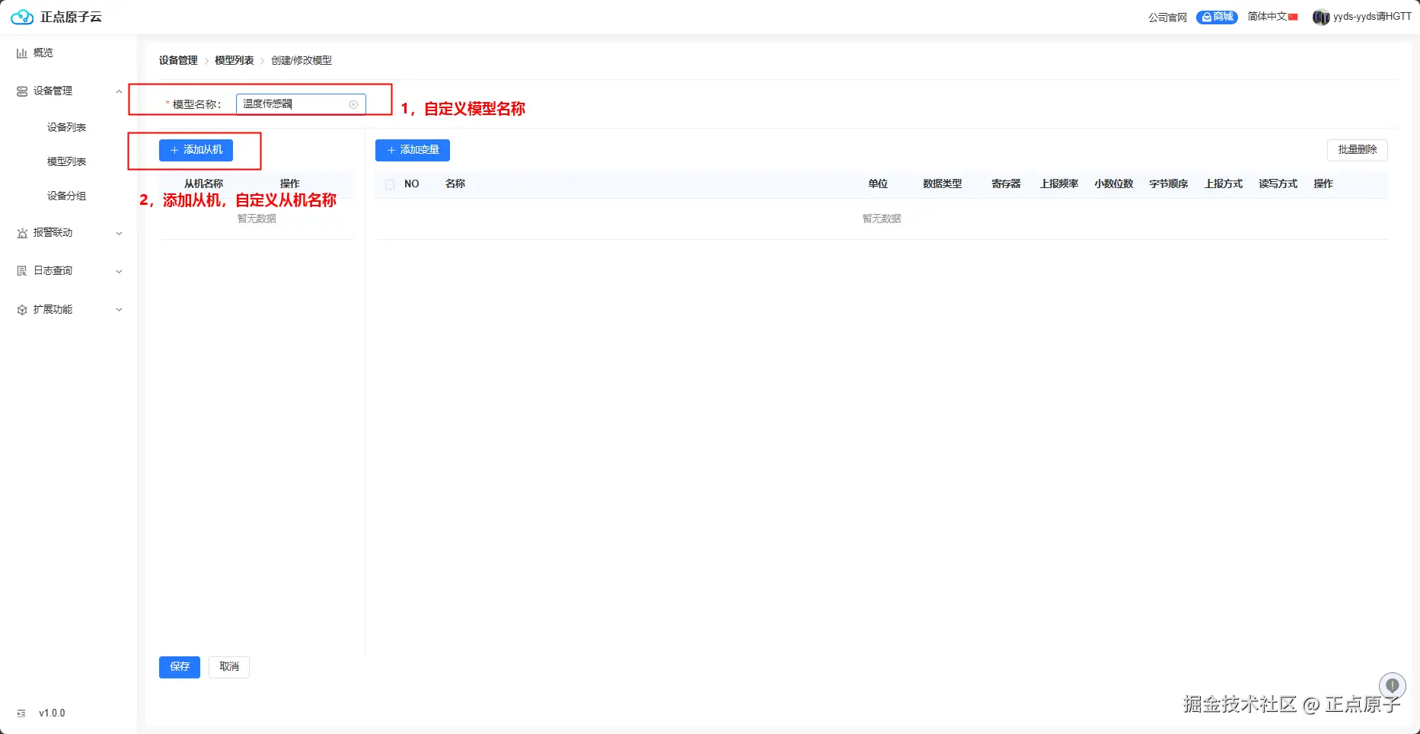Click the 模型列表 breadcrumb
Viewport: 1420px width, 734px height.
tap(235, 60)
